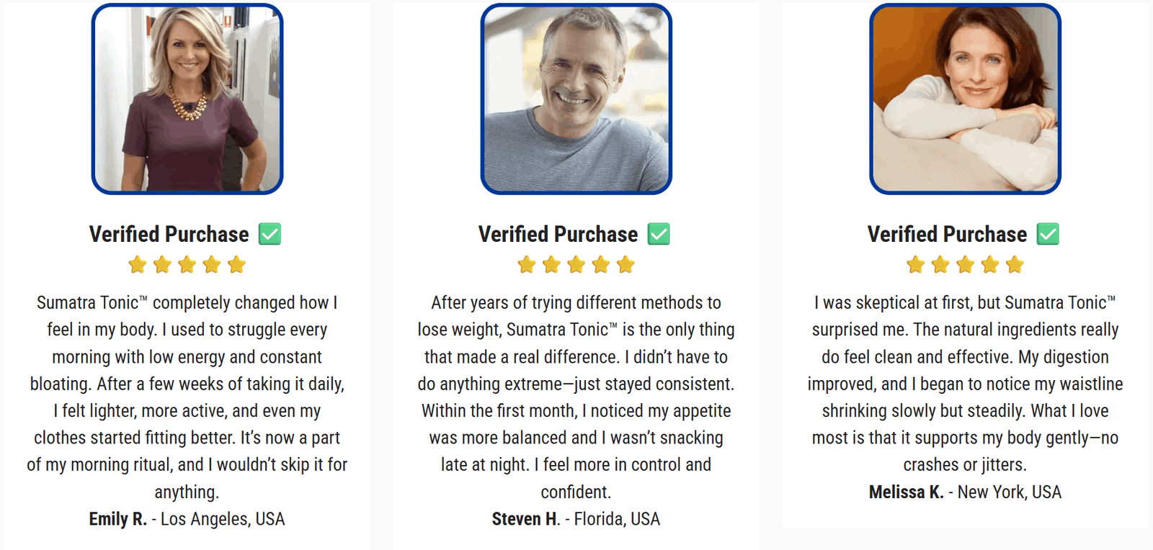1153x550 pixels.
Task: Click the Emily R. reviewer name
Action: click(118, 519)
